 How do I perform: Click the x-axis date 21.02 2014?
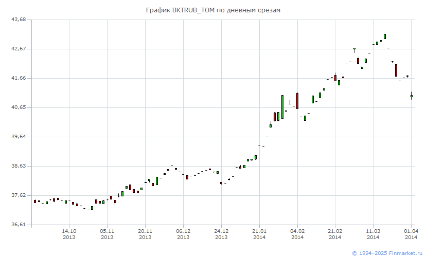pos(335,234)
